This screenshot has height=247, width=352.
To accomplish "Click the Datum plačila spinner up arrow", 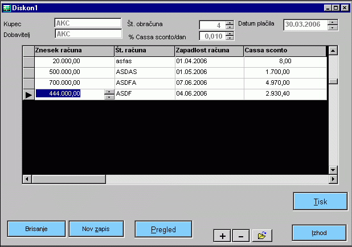I will 333,22.
